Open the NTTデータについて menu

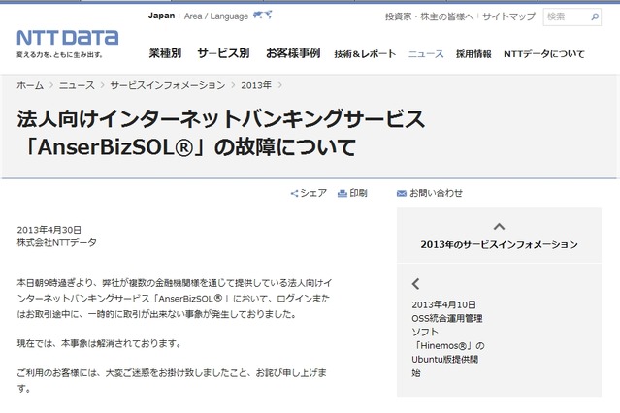click(544, 54)
